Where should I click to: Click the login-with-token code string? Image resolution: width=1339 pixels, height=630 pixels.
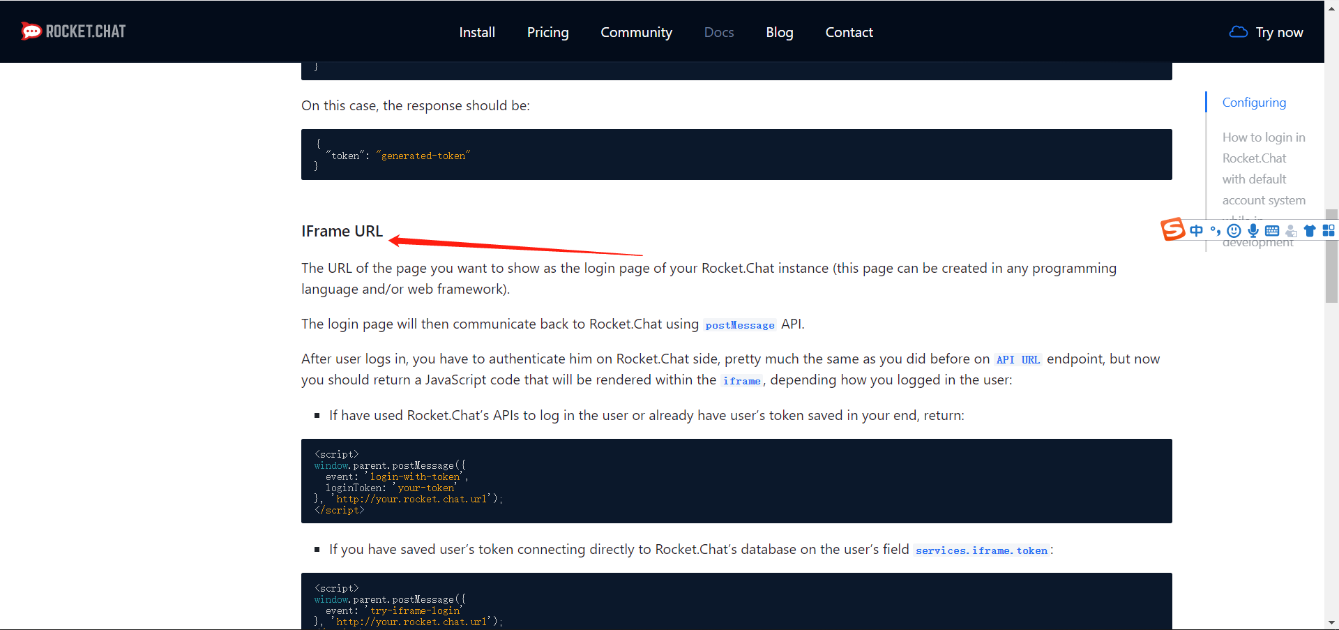tap(414, 477)
